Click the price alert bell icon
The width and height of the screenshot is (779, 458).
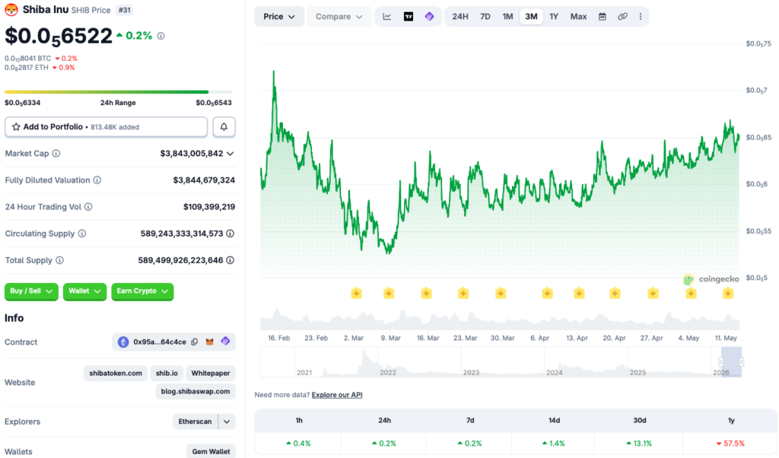224,126
